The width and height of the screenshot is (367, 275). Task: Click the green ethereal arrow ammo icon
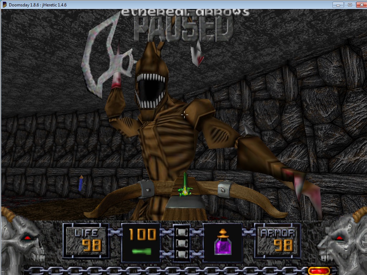142,252
